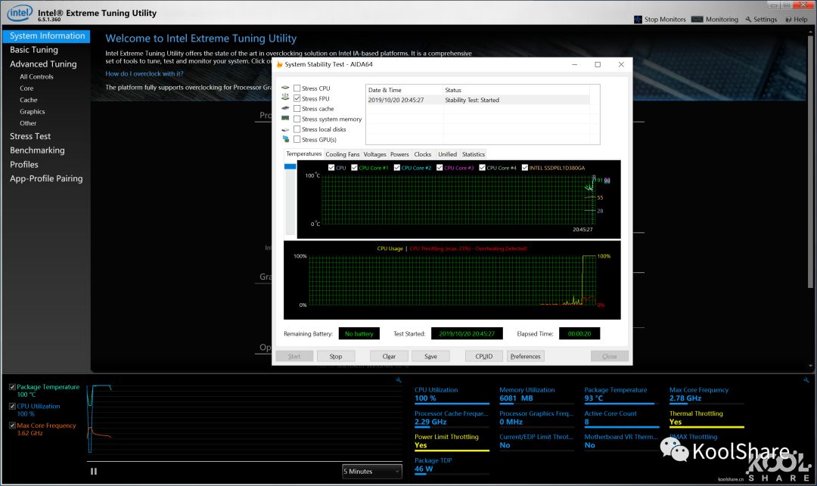817x486 pixels.
Task: Switch to the Voltages tab
Action: pos(374,154)
